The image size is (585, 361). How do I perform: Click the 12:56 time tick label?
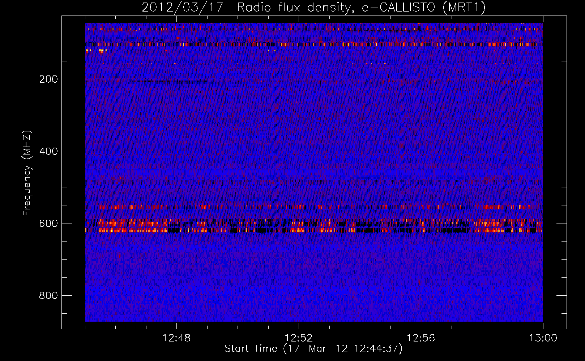421,338
